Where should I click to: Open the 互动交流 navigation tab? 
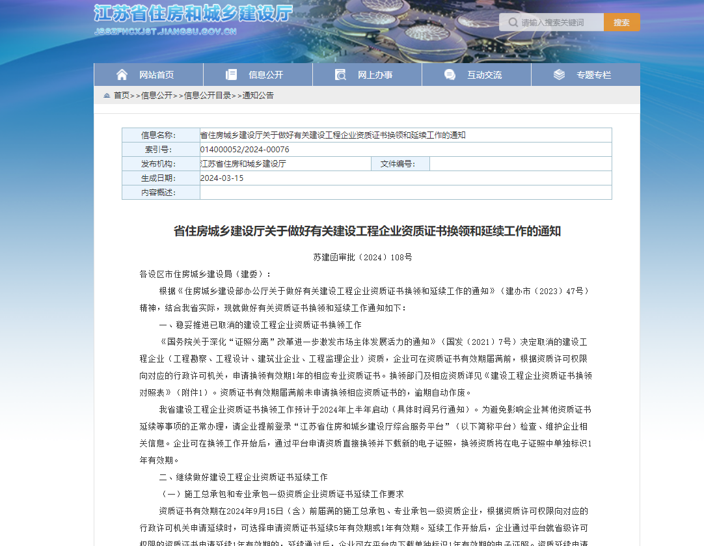point(477,75)
